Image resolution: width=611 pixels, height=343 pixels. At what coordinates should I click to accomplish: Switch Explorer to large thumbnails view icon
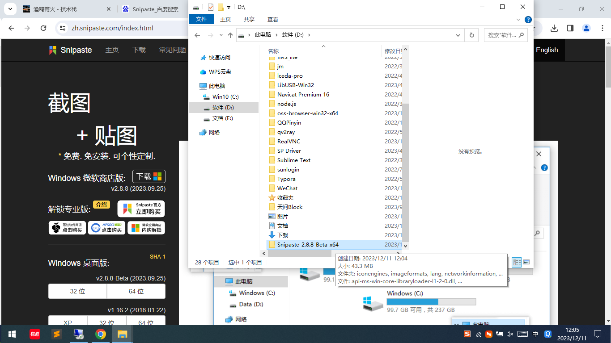point(526,262)
